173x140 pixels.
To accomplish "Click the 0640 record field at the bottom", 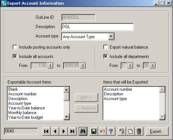I will pos(21,131).
